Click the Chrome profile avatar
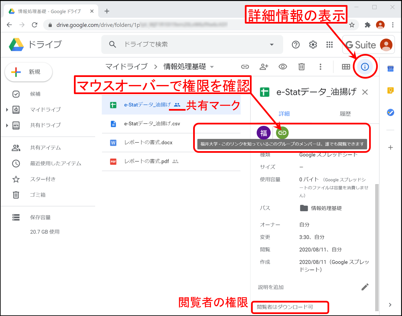Image resolution: width=402 pixels, height=316 pixels. click(x=380, y=25)
